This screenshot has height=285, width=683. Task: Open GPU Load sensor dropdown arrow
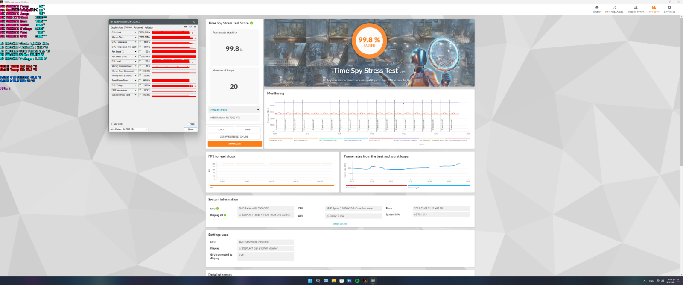click(136, 61)
